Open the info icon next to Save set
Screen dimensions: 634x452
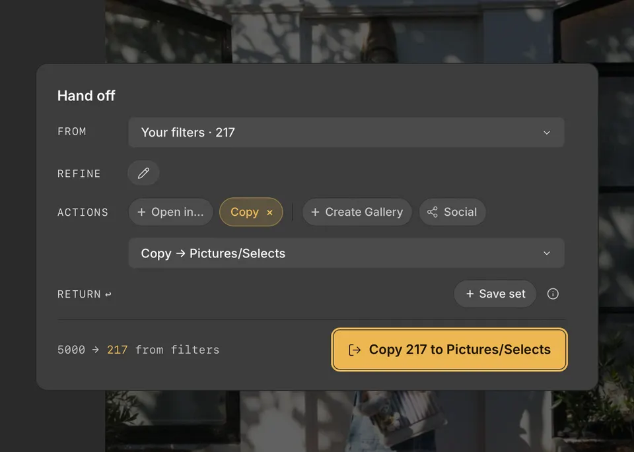(x=553, y=294)
